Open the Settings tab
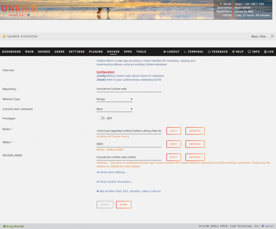 tap(77, 52)
